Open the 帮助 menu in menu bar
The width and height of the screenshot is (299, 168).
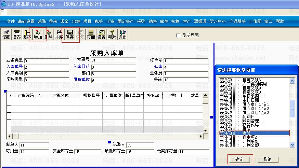pos(280,22)
